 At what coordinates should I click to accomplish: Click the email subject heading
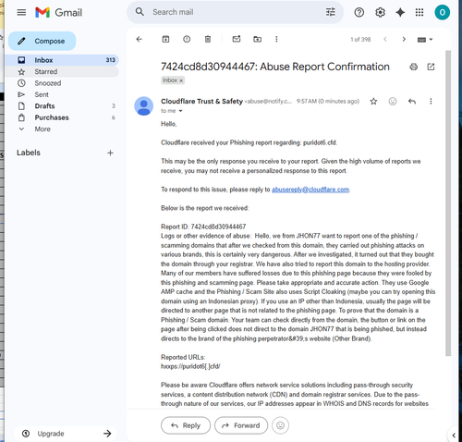(275, 67)
